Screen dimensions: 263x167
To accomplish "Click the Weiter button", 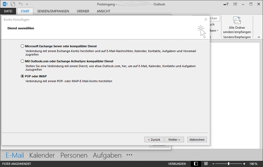I will [x=174, y=139].
